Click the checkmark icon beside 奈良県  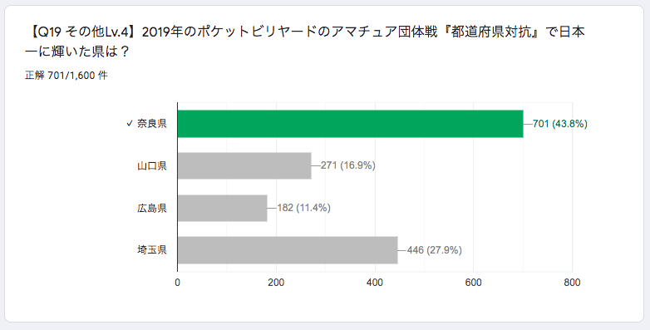point(130,124)
